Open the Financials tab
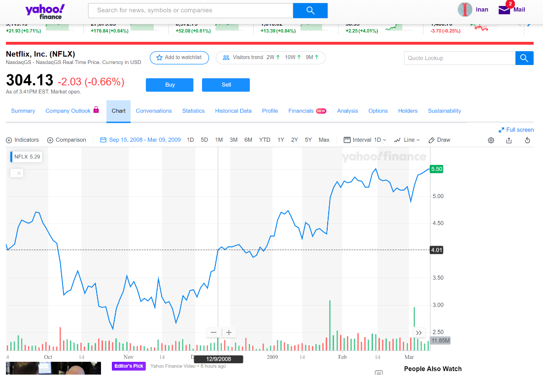Screen dimensions: 543x380 click(x=301, y=111)
